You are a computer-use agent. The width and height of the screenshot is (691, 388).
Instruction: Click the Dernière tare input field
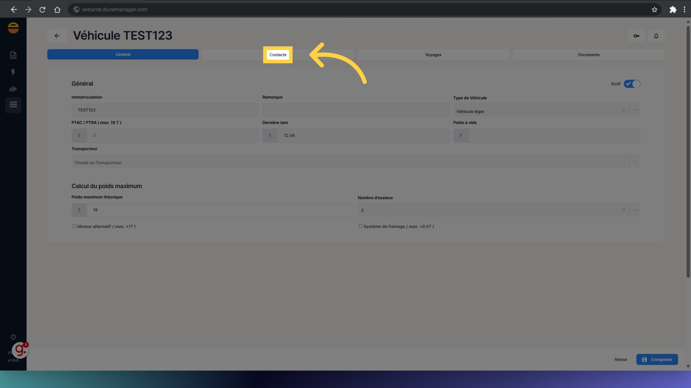click(363, 136)
